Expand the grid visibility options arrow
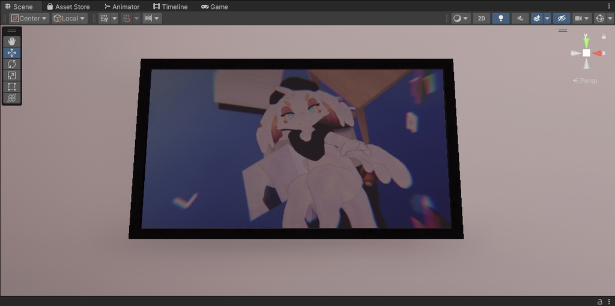This screenshot has width=615, height=306. pos(115,19)
